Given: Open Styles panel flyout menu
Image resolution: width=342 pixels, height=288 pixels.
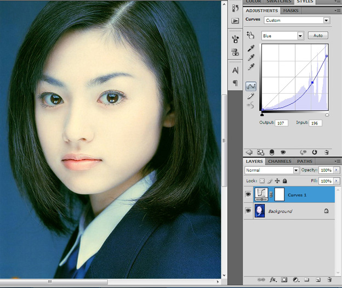Looking at the screenshot, I should click(x=337, y=2).
